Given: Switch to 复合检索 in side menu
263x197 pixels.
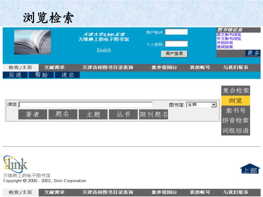Looking at the screenshot, I should (236, 91).
